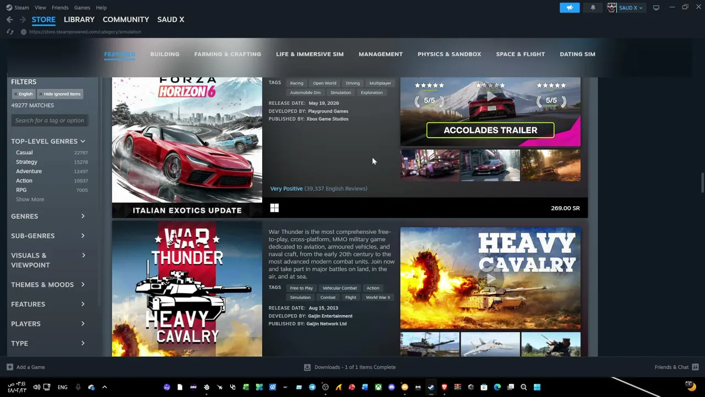The image size is (705, 397).
Task: Expand the Genres filter section
Action: 48,216
